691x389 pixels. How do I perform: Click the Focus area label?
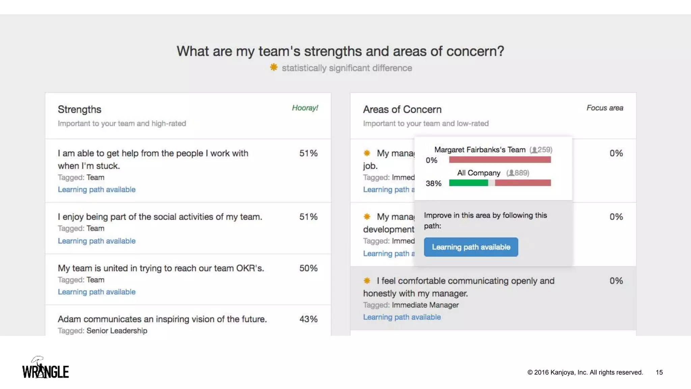605,108
